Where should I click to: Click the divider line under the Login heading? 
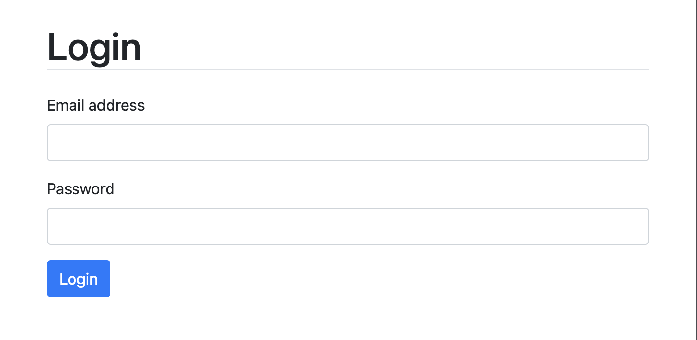tap(348, 70)
